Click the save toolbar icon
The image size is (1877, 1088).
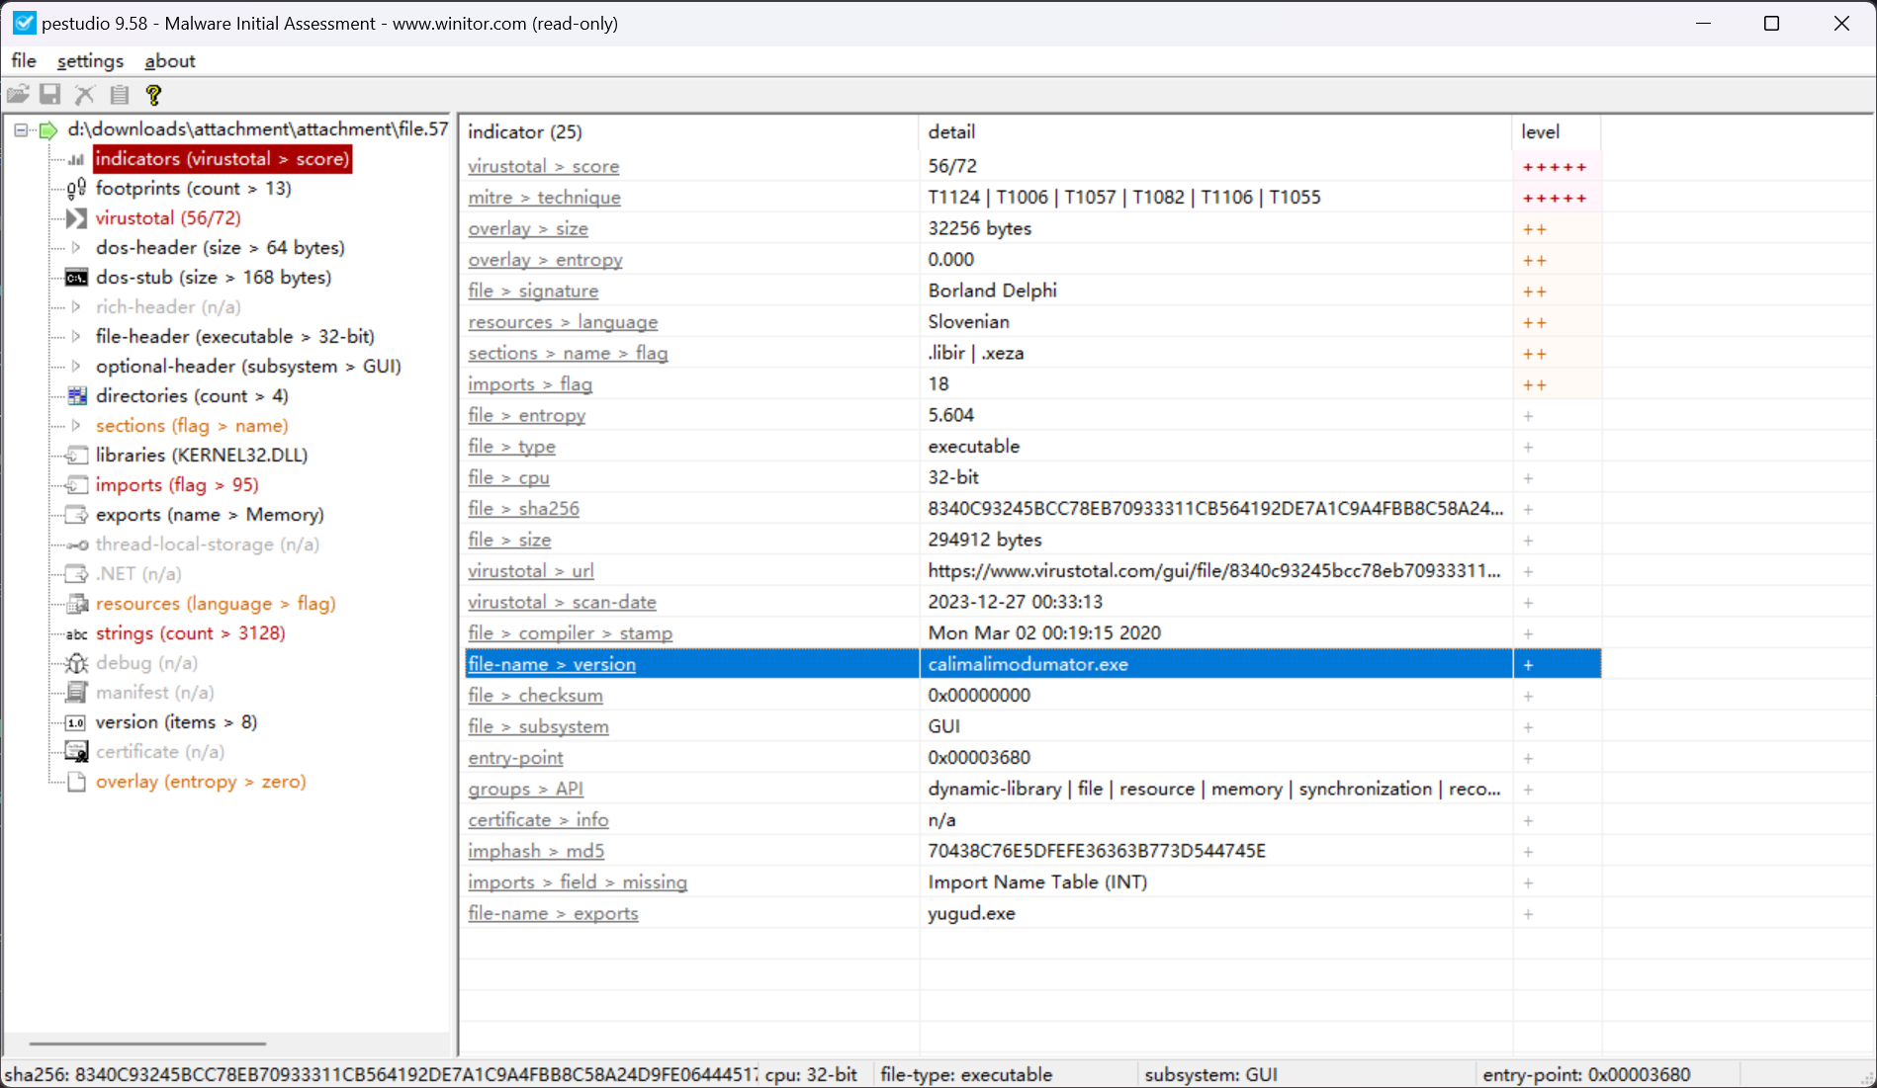click(x=50, y=95)
